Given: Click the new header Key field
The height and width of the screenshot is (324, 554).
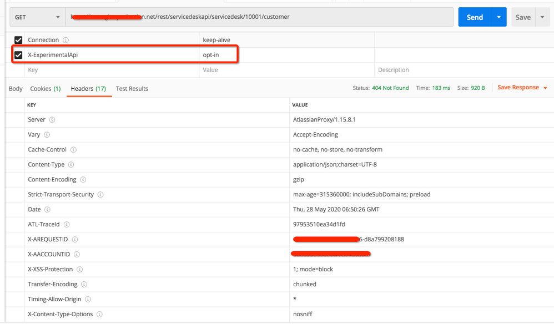Looking at the screenshot, I should [x=112, y=70].
